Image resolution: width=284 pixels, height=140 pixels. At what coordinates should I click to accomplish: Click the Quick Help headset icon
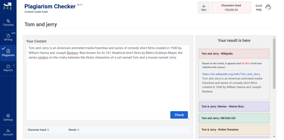268,7
